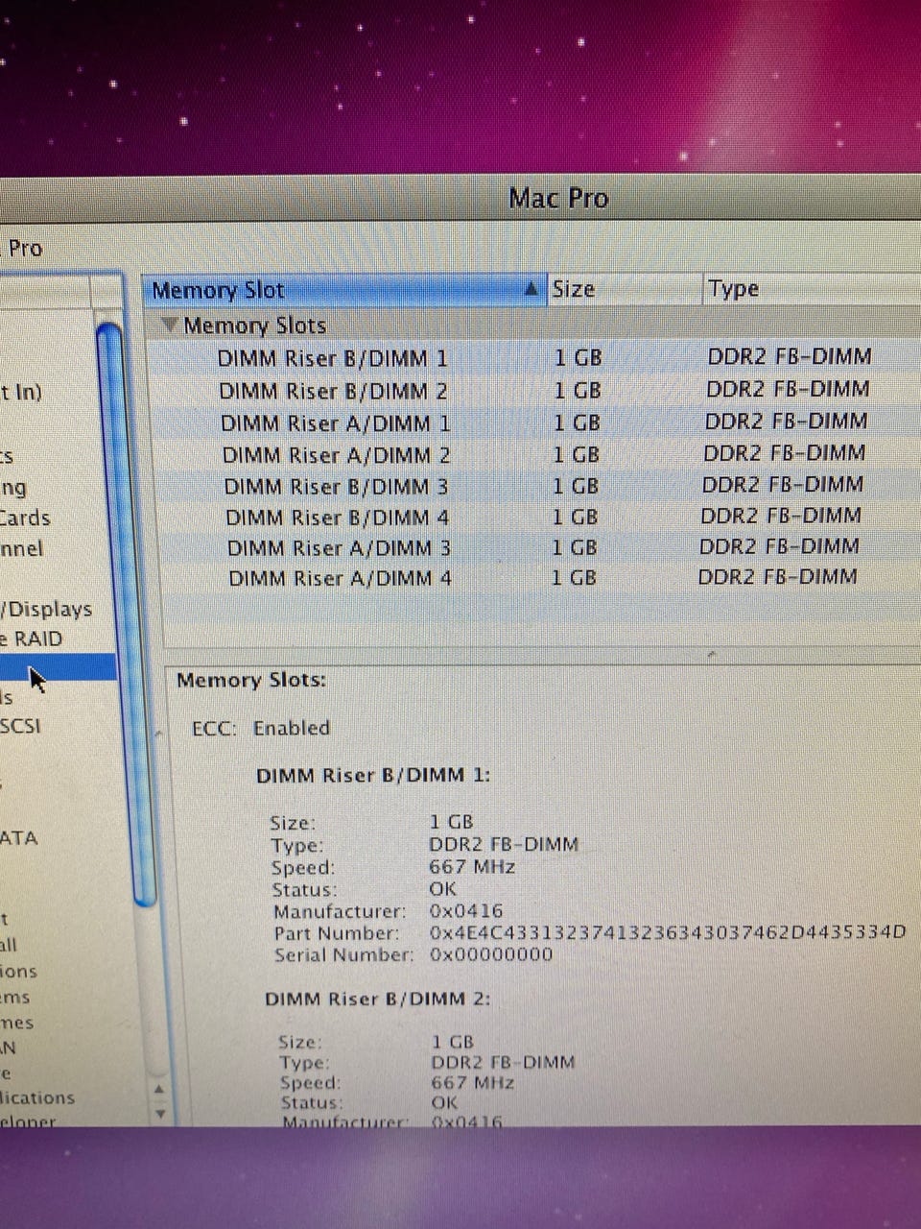Collapse the Memory Slots disclosure triangle

point(170,325)
